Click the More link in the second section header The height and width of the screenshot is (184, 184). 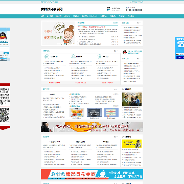pyautogui.click(x=116, y=51)
